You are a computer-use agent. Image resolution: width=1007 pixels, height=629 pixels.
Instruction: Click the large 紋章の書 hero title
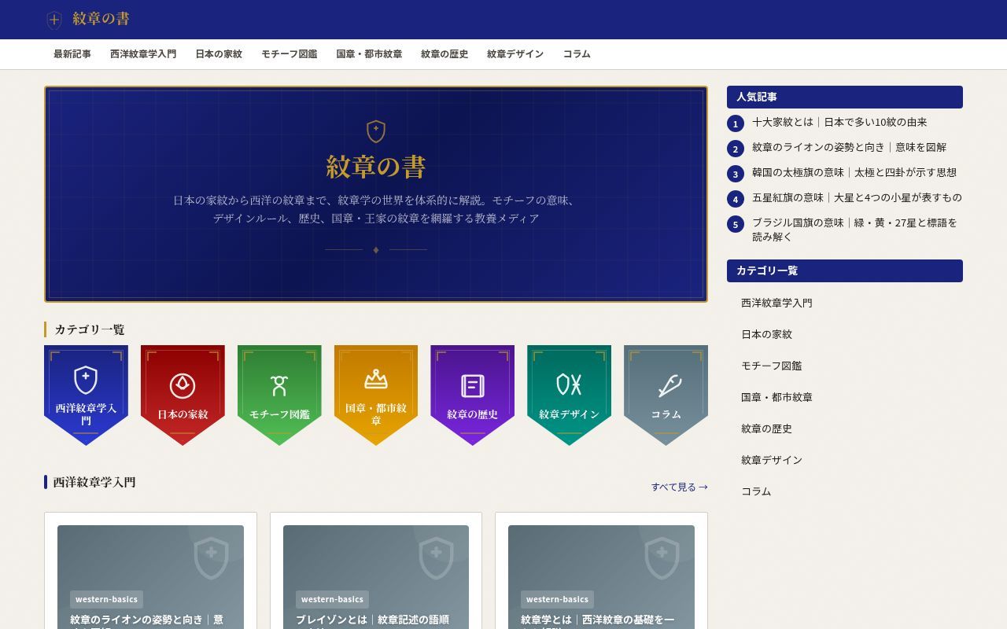[376, 167]
